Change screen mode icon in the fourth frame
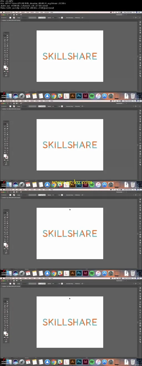This screenshot has width=142, height=366. click(x=6, y=341)
